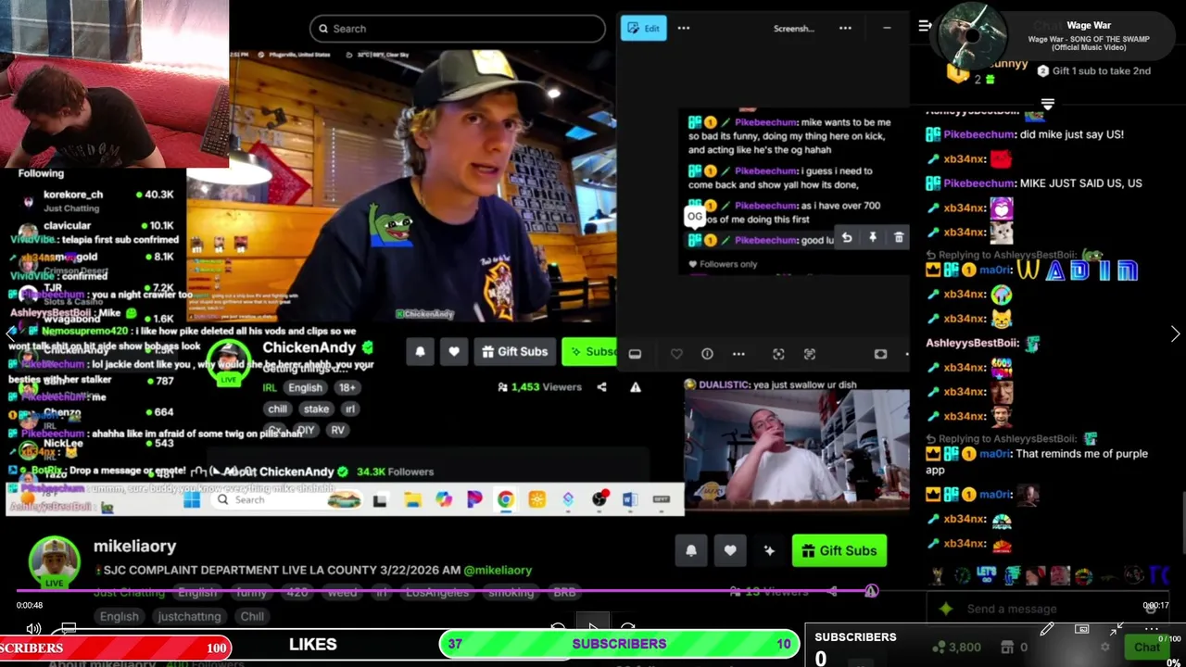Select ChickenAndy's 18+ tag
This screenshot has width=1186, height=667.
(347, 387)
